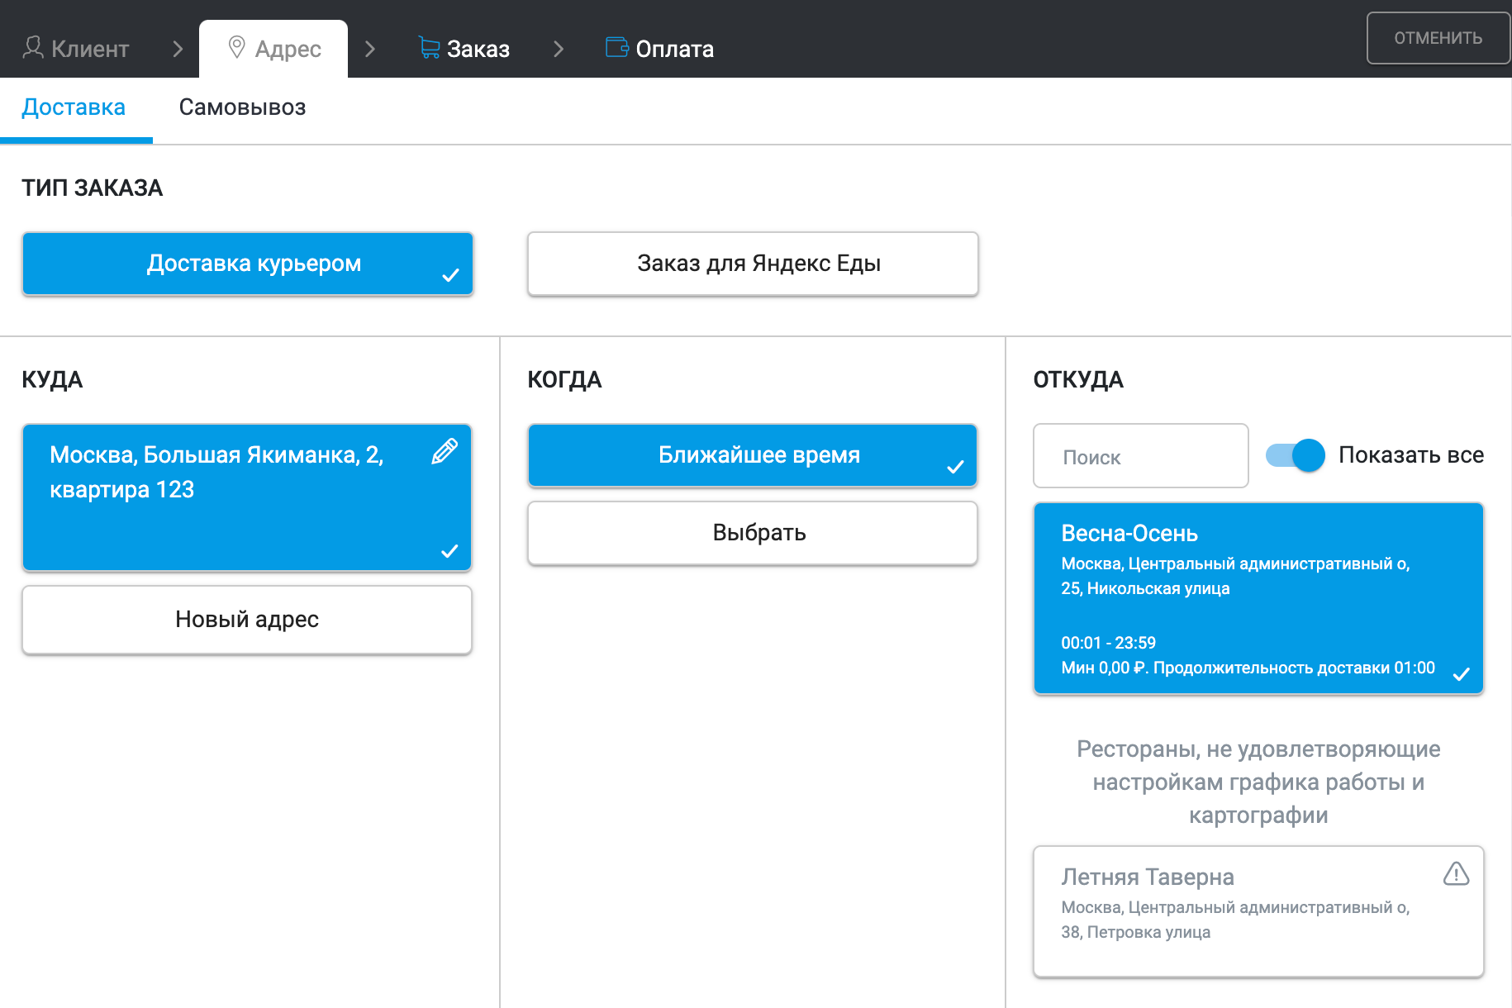Click the client person icon
This screenshot has height=1008, width=1512.
[x=33, y=47]
